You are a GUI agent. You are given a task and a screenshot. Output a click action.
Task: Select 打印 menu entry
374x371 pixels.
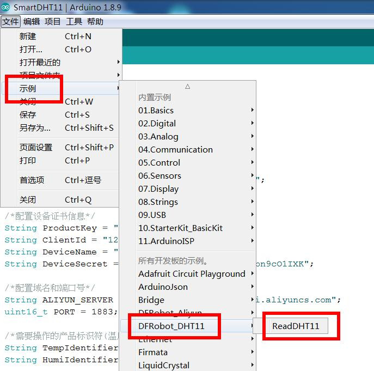(x=61, y=161)
